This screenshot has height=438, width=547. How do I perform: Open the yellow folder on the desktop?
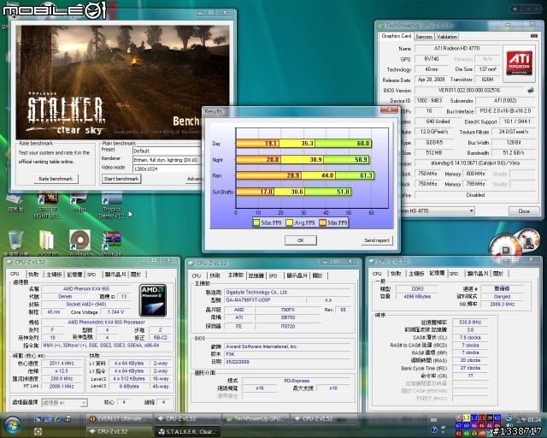coord(47,241)
